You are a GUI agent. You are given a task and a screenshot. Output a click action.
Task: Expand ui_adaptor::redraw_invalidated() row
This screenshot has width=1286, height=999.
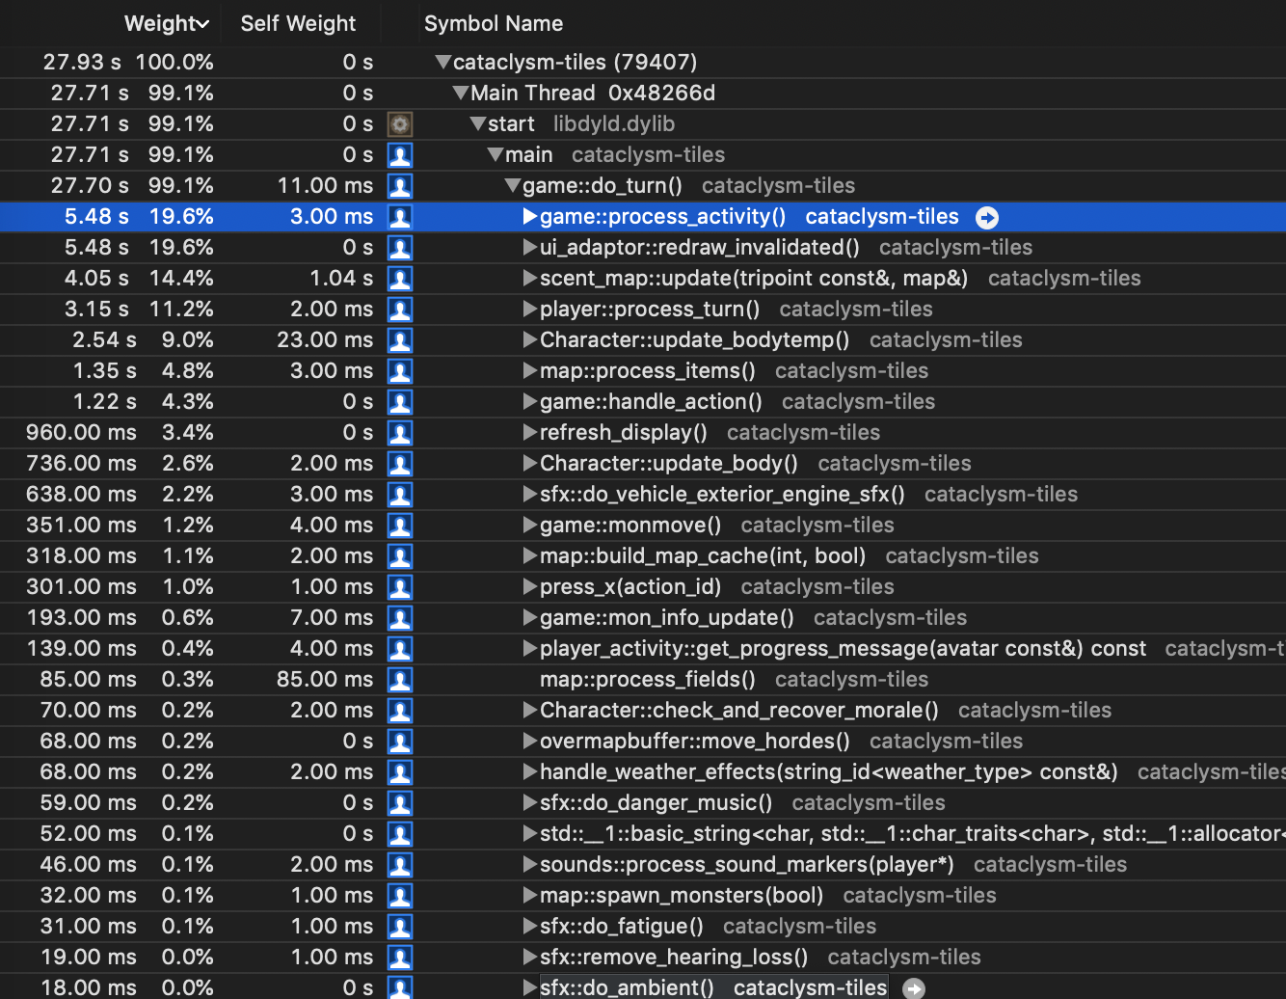coord(529,248)
